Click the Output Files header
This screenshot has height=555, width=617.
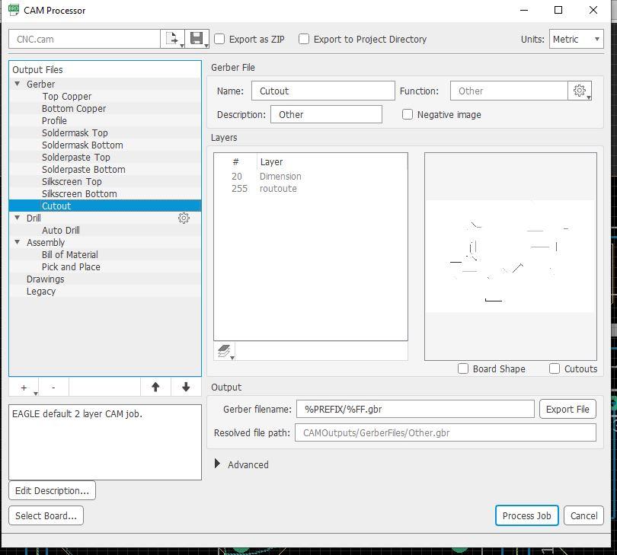37,69
